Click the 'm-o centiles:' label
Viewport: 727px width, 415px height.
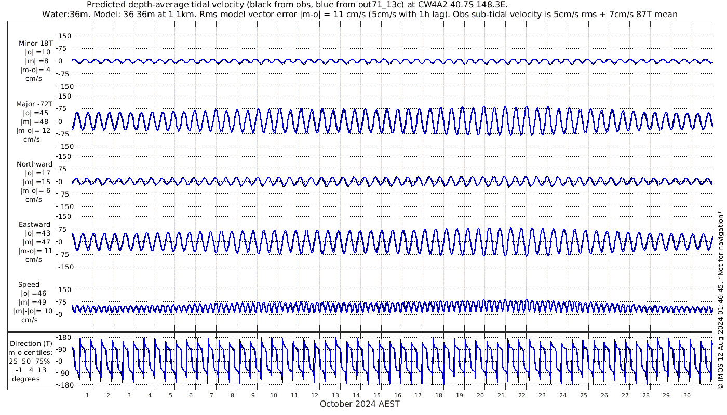pos(31,352)
